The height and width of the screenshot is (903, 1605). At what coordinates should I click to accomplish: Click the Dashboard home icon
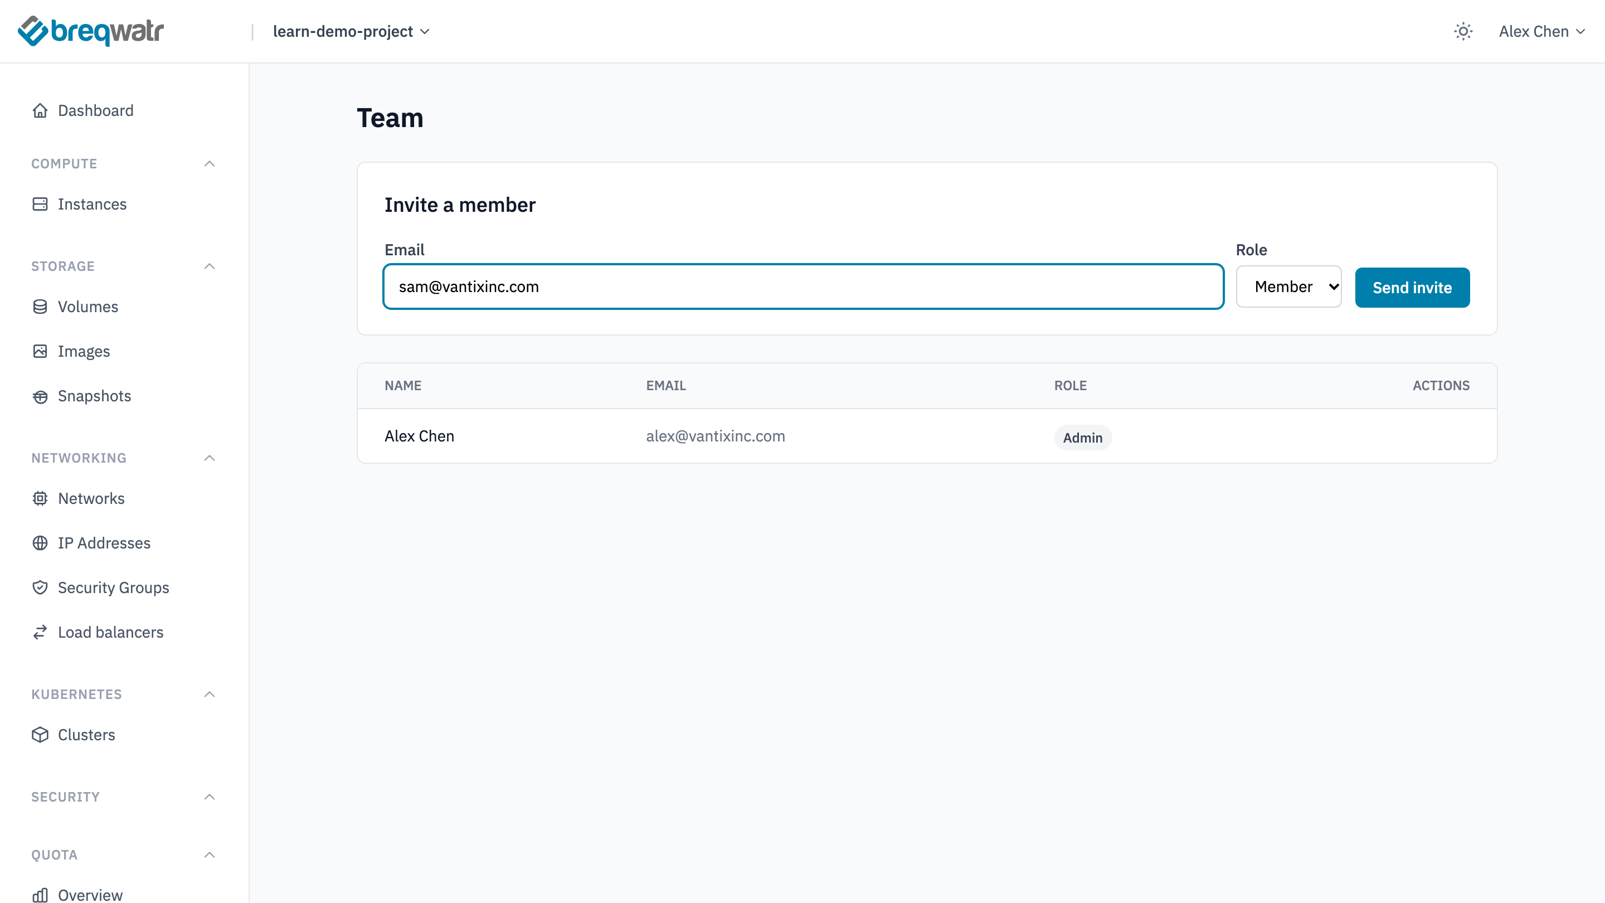click(40, 110)
